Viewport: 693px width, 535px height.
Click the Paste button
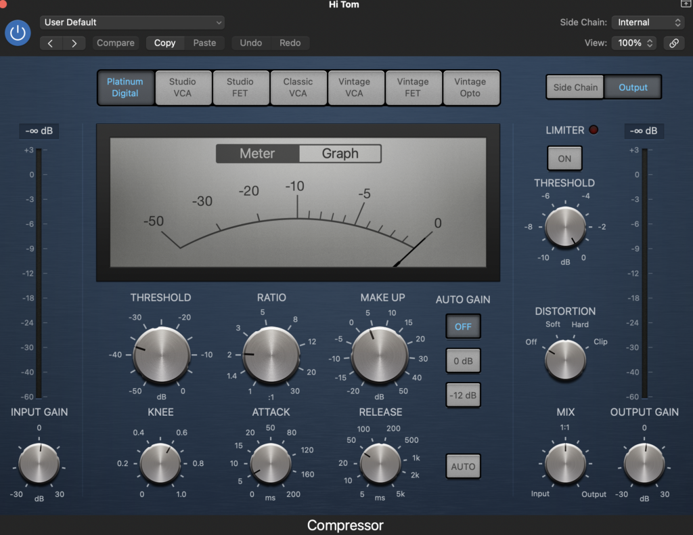204,43
